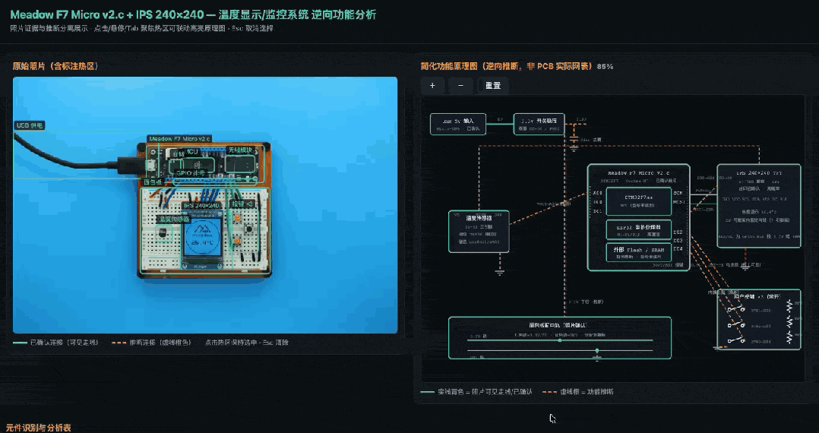Click the D02 pin label on Meadow block
Image resolution: width=819 pixels, height=433 pixels.
[678, 232]
